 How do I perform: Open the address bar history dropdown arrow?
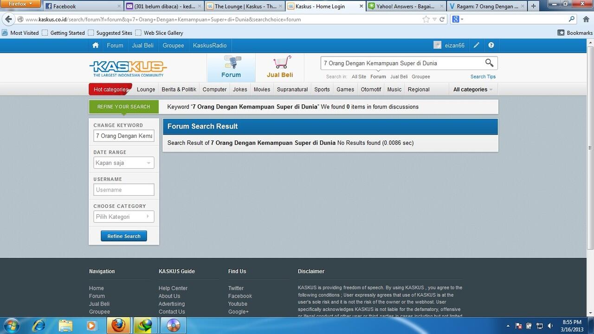[434, 19]
